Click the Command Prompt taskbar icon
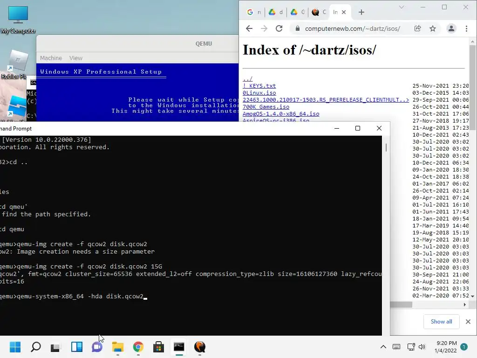This screenshot has width=477, height=358. tap(179, 347)
